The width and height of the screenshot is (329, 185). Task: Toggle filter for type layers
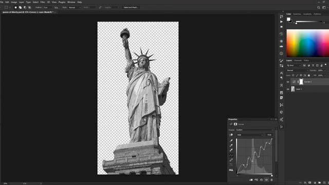313,65
